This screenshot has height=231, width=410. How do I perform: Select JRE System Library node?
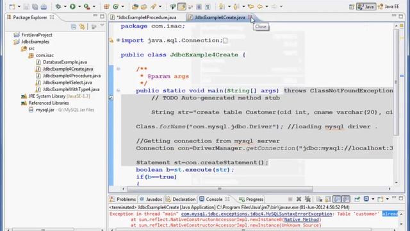pos(59,96)
